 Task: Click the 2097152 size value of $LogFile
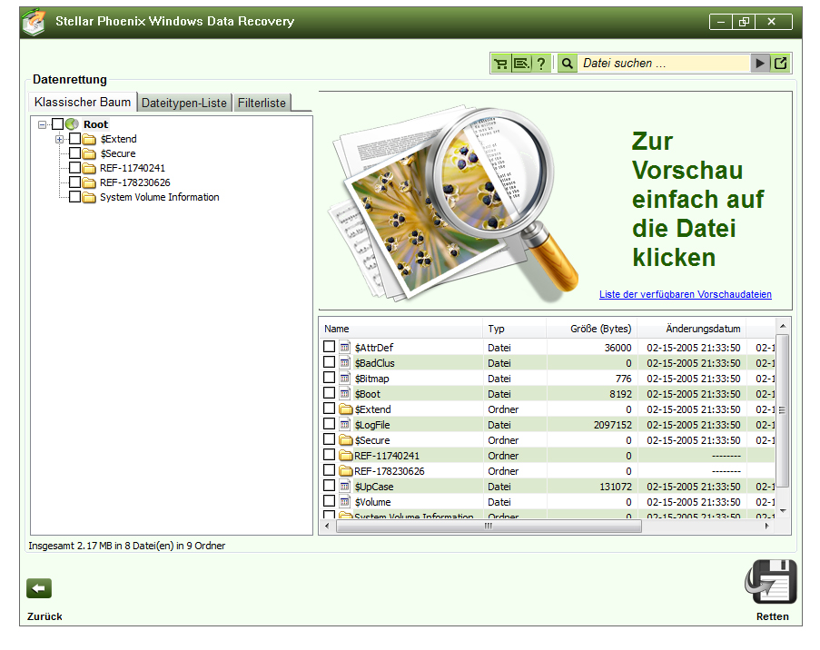point(612,425)
